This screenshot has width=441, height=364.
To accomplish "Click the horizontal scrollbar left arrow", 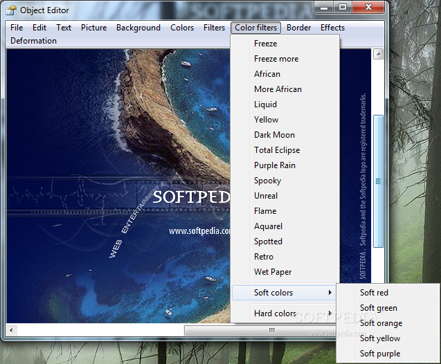I will (x=11, y=330).
